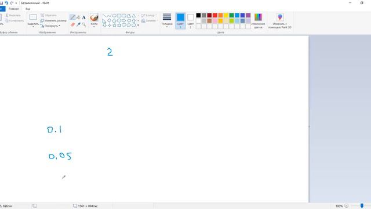Pick the dark red color swatch
Image resolution: width=371 pixels, height=209 pixels.
209,16
